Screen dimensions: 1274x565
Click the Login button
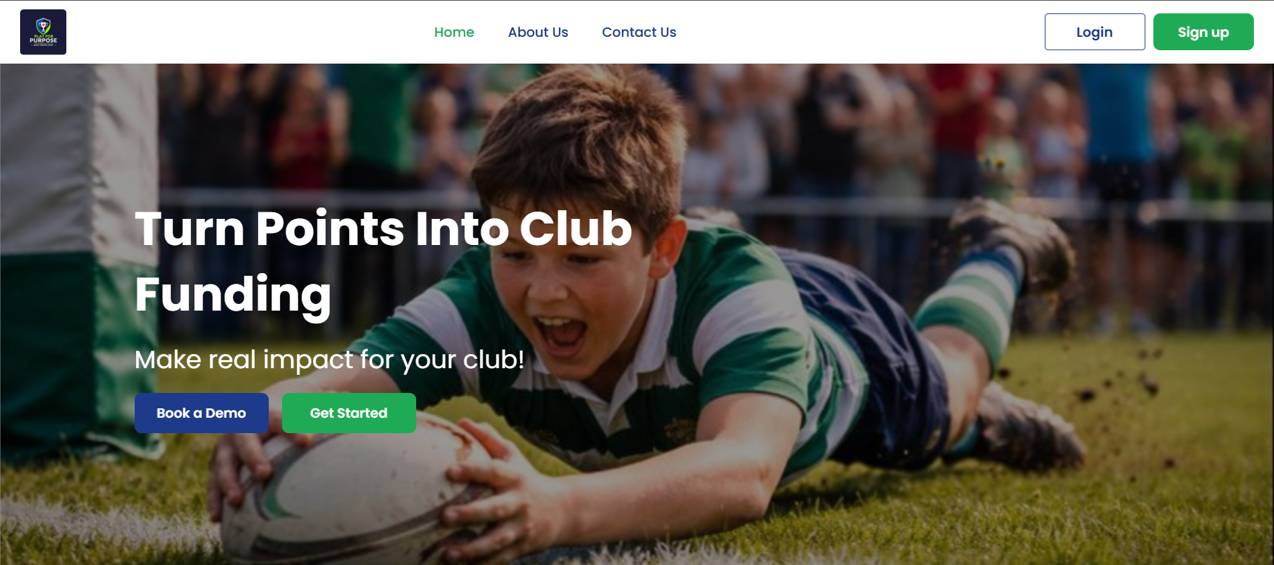[x=1094, y=32]
